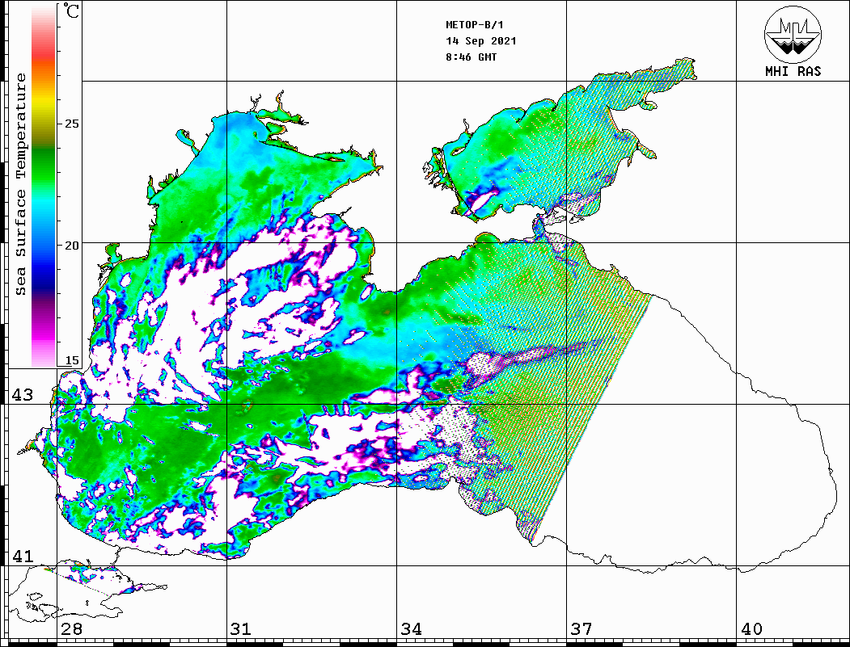Viewport: 850px width, 647px height.
Task: Select the 'METOP-B/1' satellite label
Action: (474, 25)
